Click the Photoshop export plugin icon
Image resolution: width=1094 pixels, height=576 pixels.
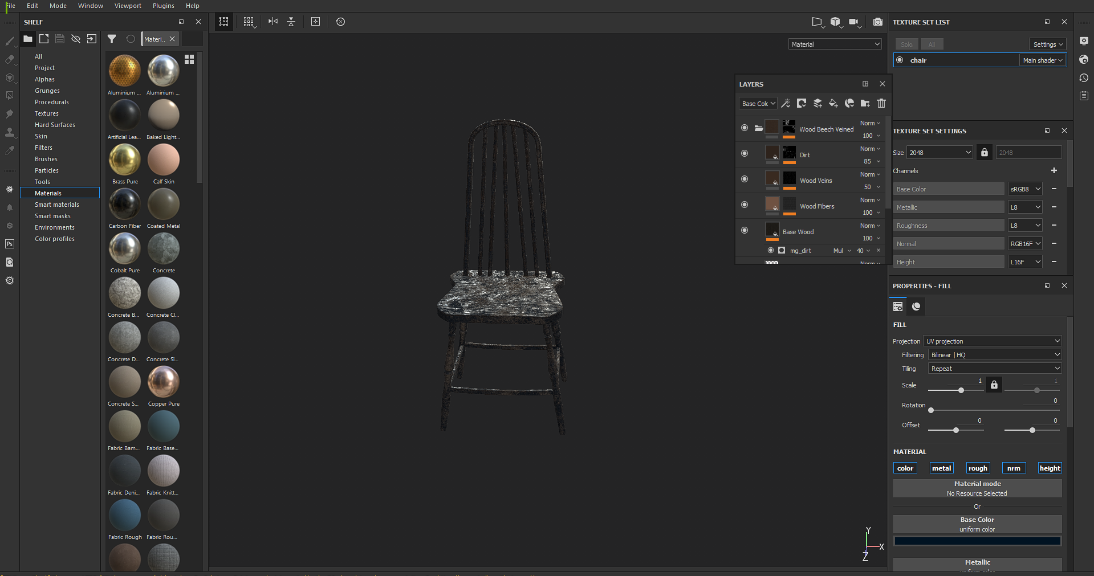(10, 244)
